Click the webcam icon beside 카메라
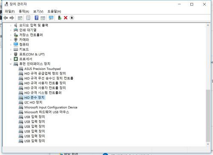Image resolution: width=213 pixels, height=155 pixels. (x=16, y=40)
